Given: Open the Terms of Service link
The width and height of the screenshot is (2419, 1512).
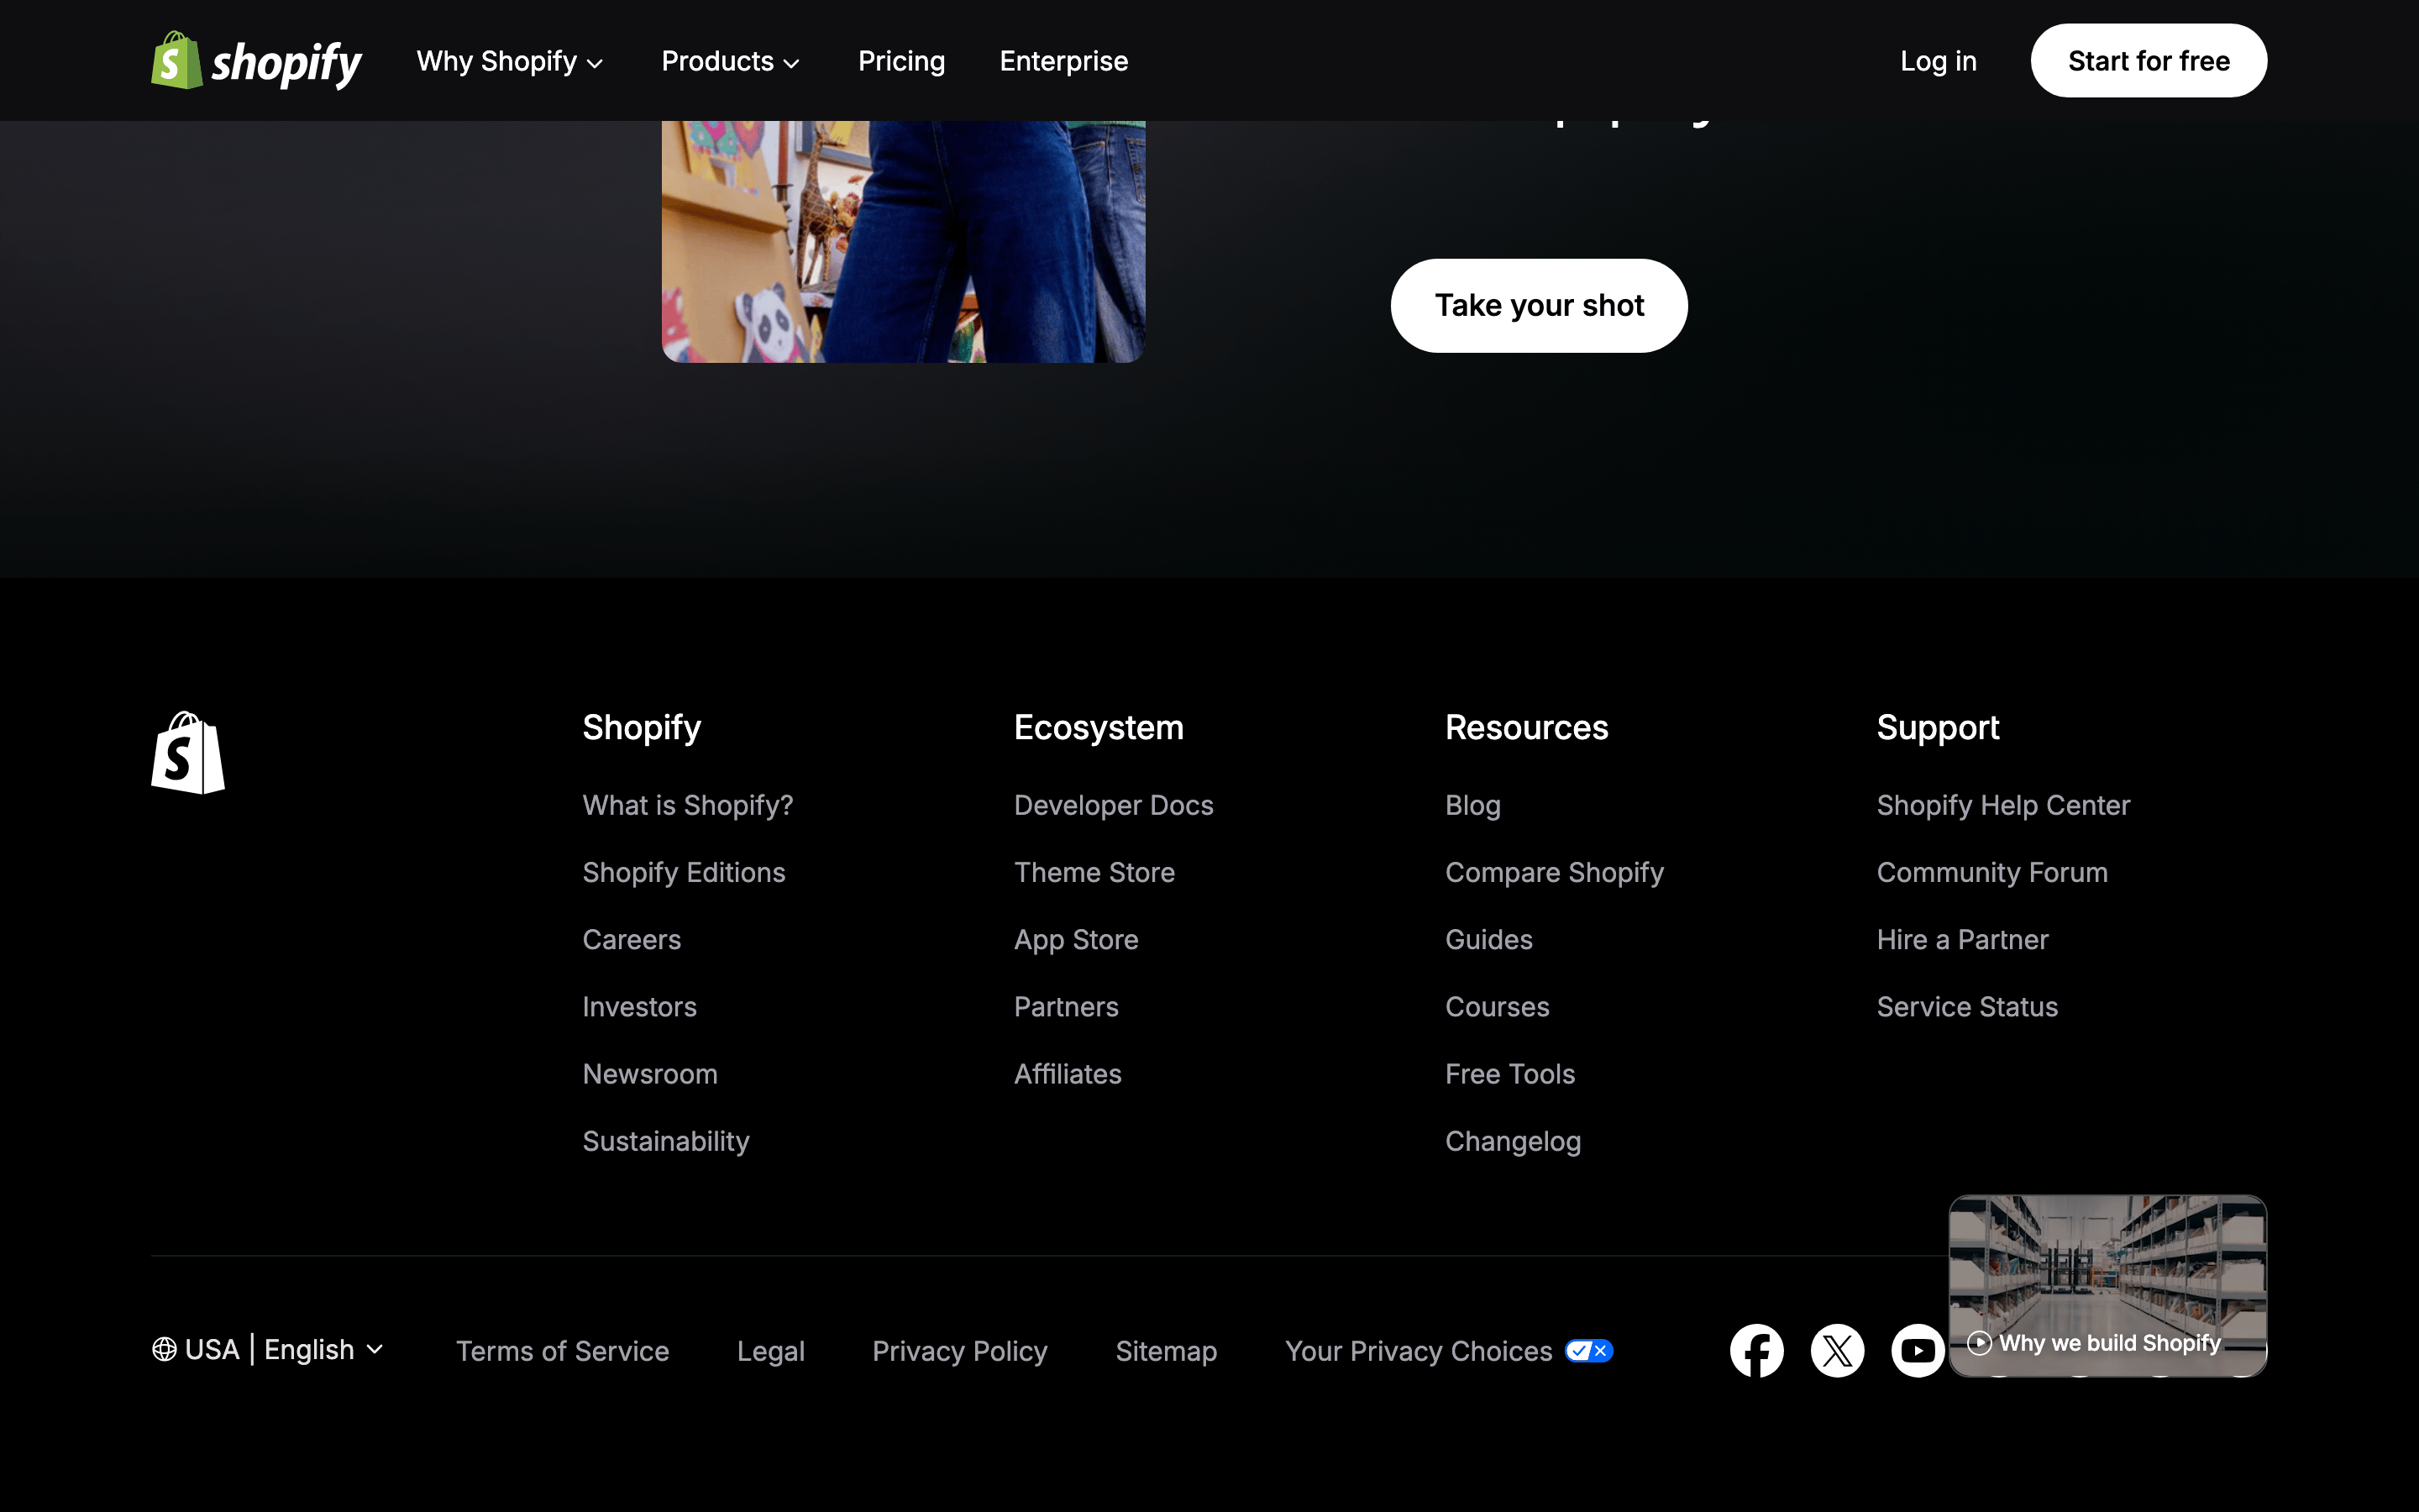Looking at the screenshot, I should coord(563,1352).
